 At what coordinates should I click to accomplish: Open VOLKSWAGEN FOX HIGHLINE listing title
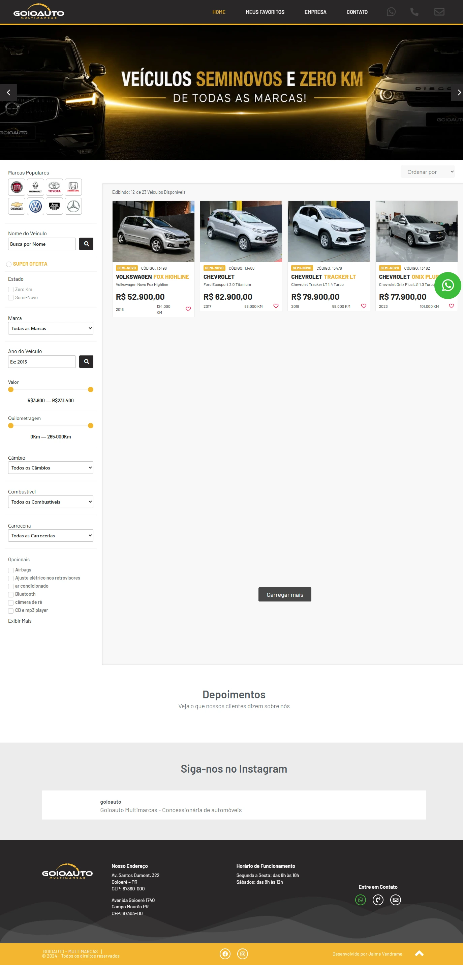pyautogui.click(x=152, y=277)
